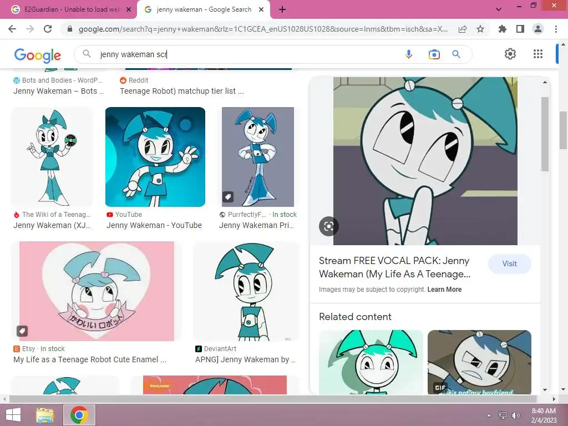Image resolution: width=568 pixels, height=426 pixels.
Task: Click the blue magnifier search button
Action: [x=457, y=54]
